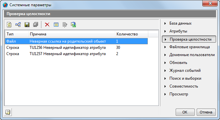Click the count value 2 in TU1257 row
The image size is (220, 120).
(x=117, y=54)
